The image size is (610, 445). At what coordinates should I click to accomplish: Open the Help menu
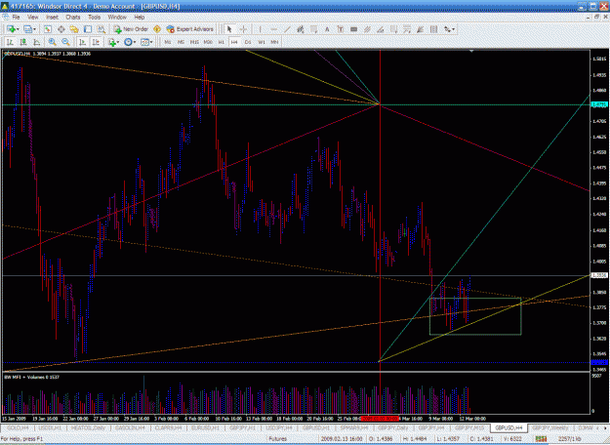[140, 18]
